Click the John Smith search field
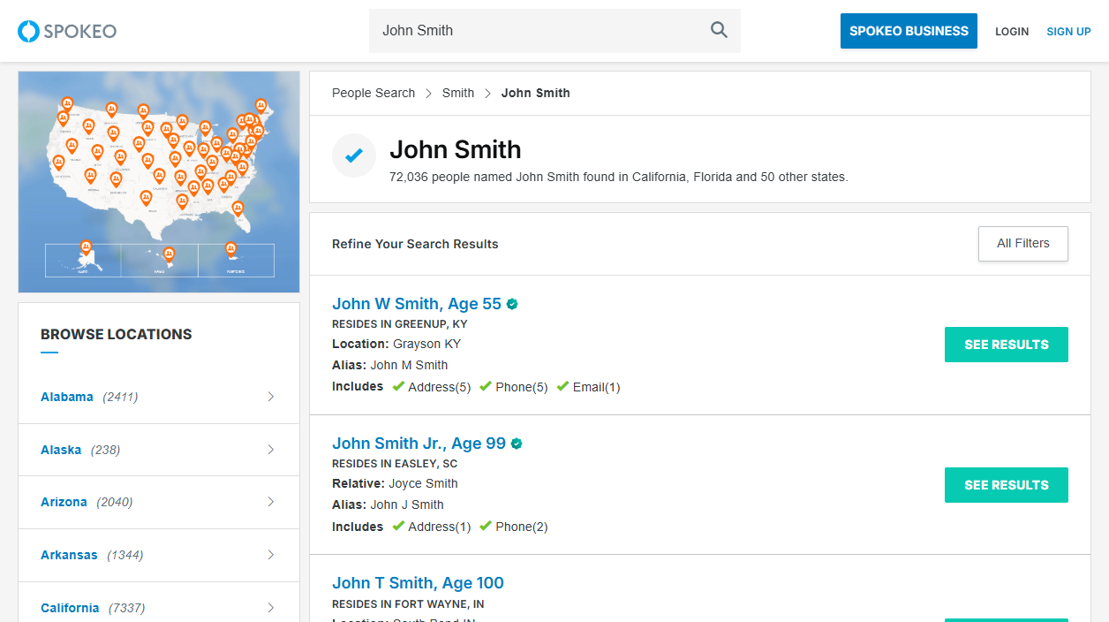Image resolution: width=1109 pixels, height=622 pixels. [x=554, y=31]
